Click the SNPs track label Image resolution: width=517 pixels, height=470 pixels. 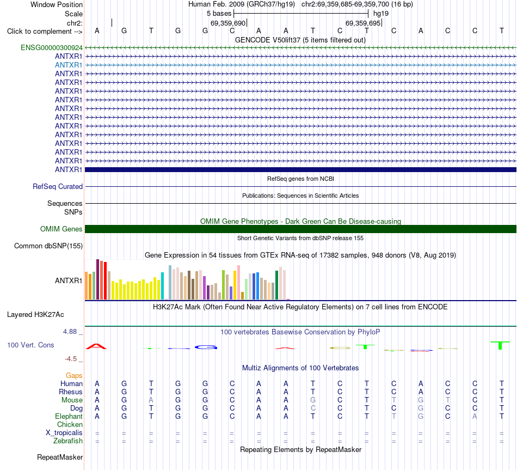click(x=73, y=212)
